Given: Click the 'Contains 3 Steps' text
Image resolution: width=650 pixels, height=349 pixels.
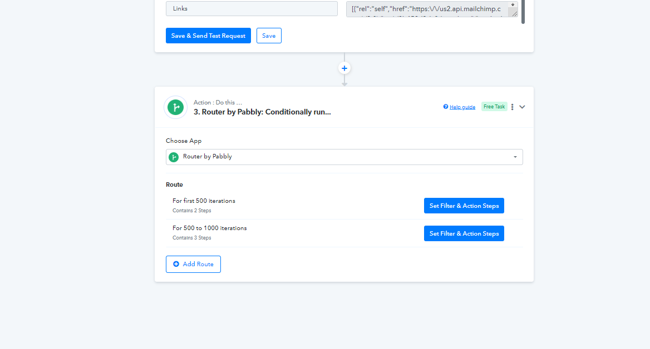Looking at the screenshot, I should coord(191,238).
